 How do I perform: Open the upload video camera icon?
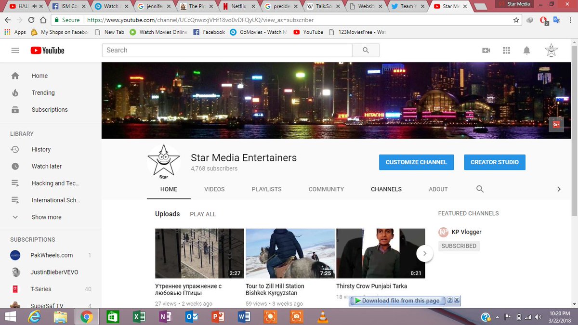coord(486,51)
